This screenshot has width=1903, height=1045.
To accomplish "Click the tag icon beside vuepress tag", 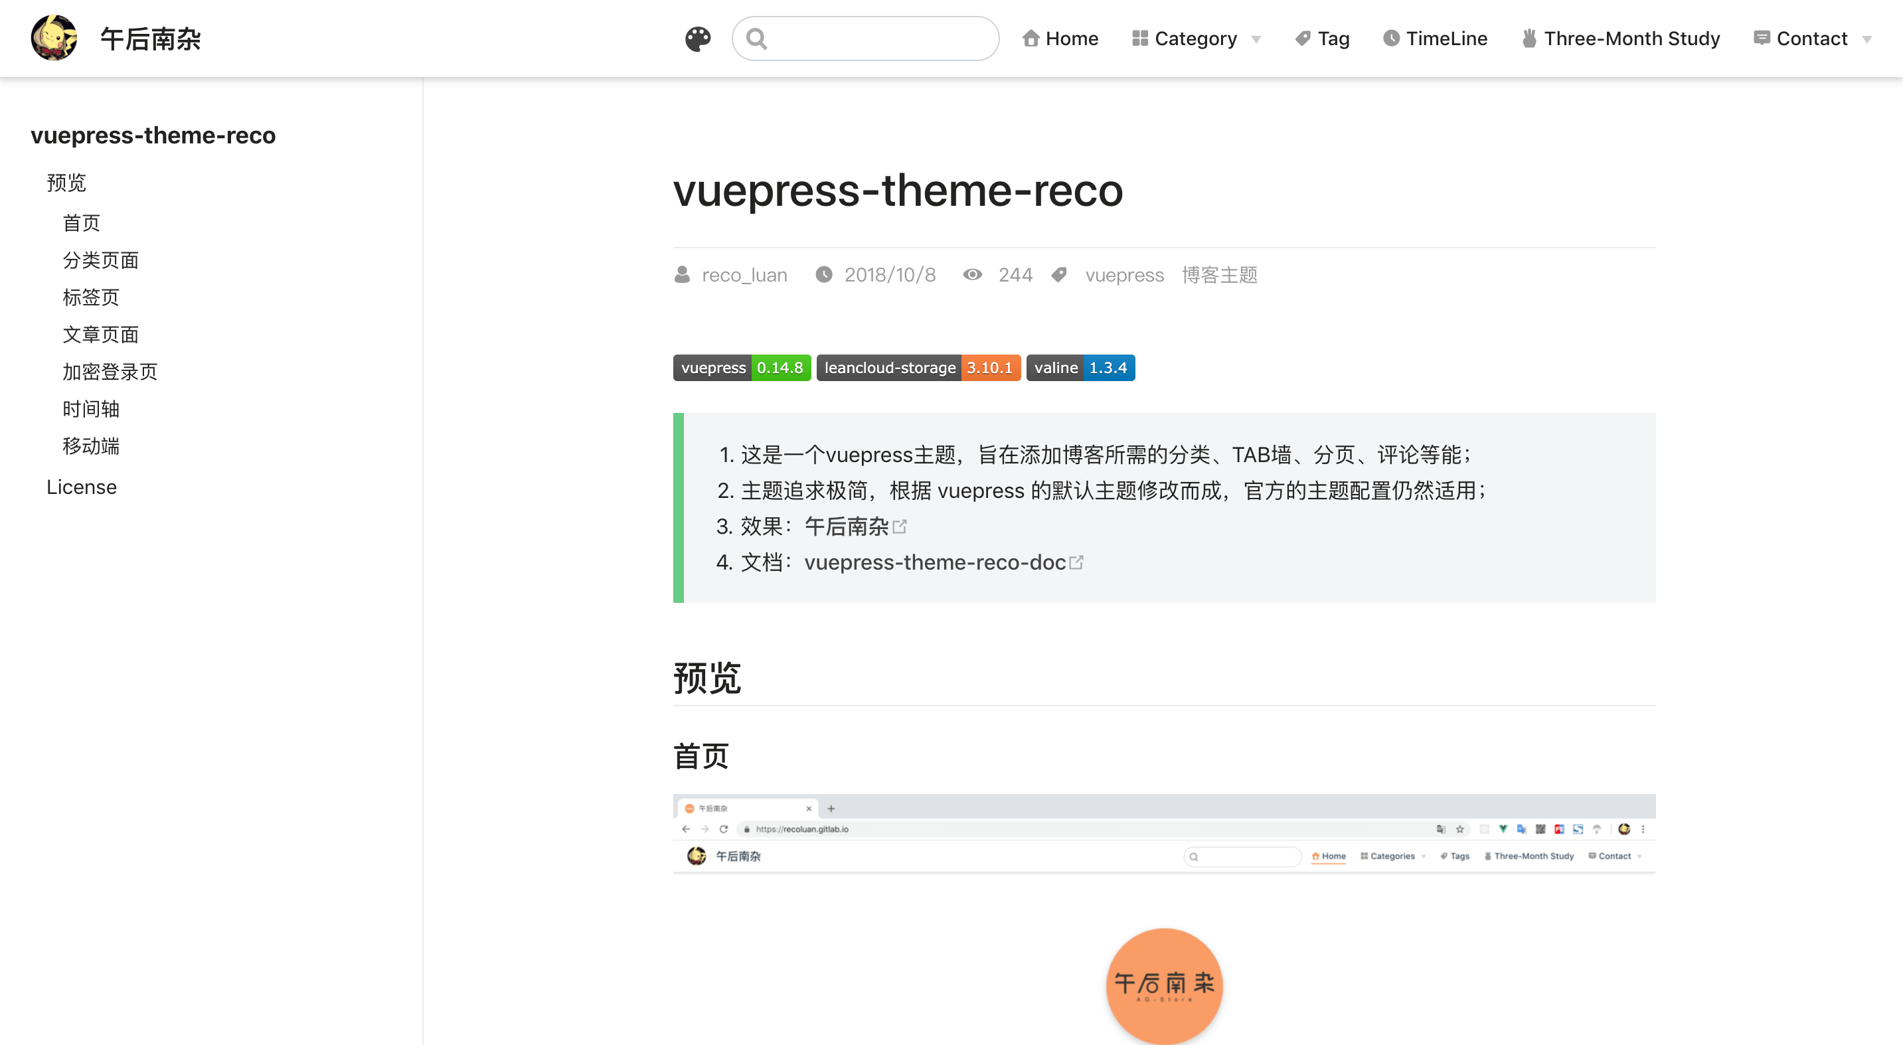I will pos(1058,275).
